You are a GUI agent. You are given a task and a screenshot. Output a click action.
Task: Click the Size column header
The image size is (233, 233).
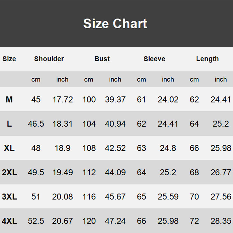pyautogui.click(x=9, y=59)
